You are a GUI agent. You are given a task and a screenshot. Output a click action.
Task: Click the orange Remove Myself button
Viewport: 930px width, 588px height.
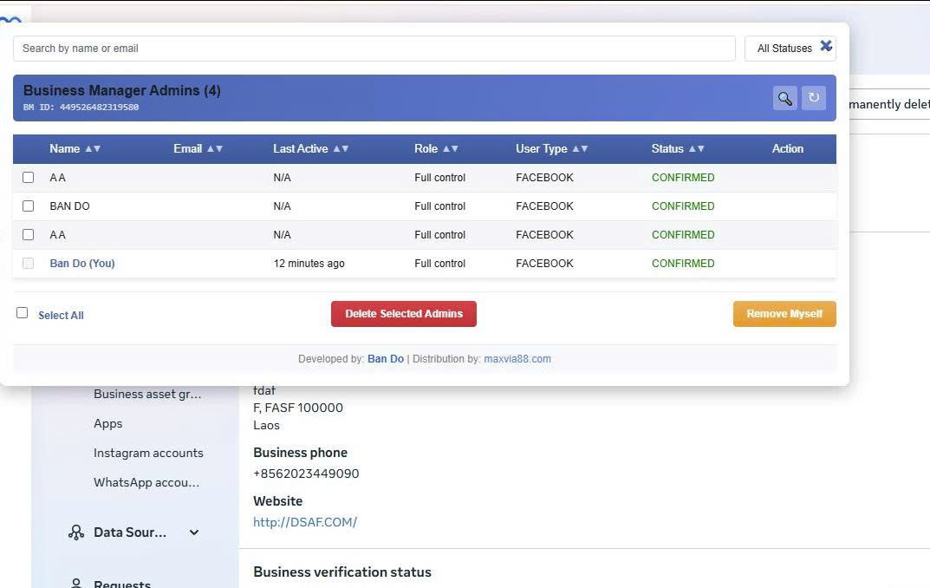click(784, 314)
